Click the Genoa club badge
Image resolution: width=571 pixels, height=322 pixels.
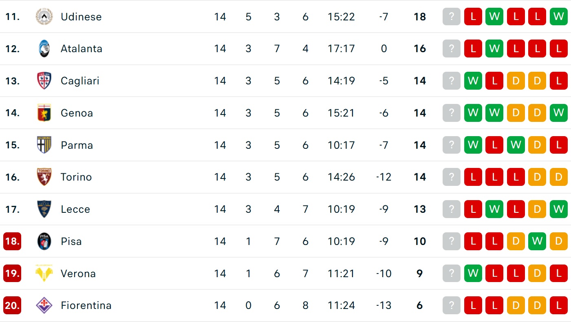coord(44,113)
